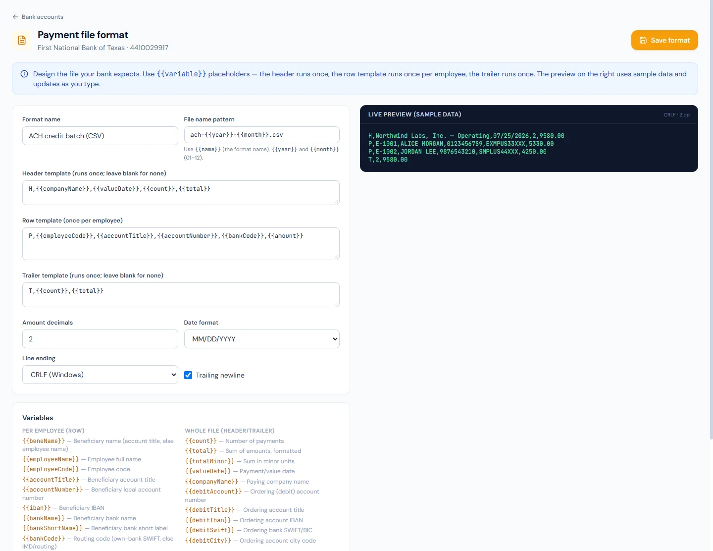Click the {{total}} variable in Whole file list

point(201,451)
